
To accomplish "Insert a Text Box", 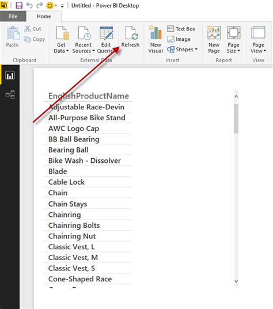I will 181,29.
